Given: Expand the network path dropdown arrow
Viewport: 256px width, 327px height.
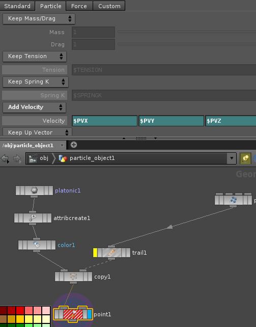Looking at the screenshot, I should click(x=232, y=158).
